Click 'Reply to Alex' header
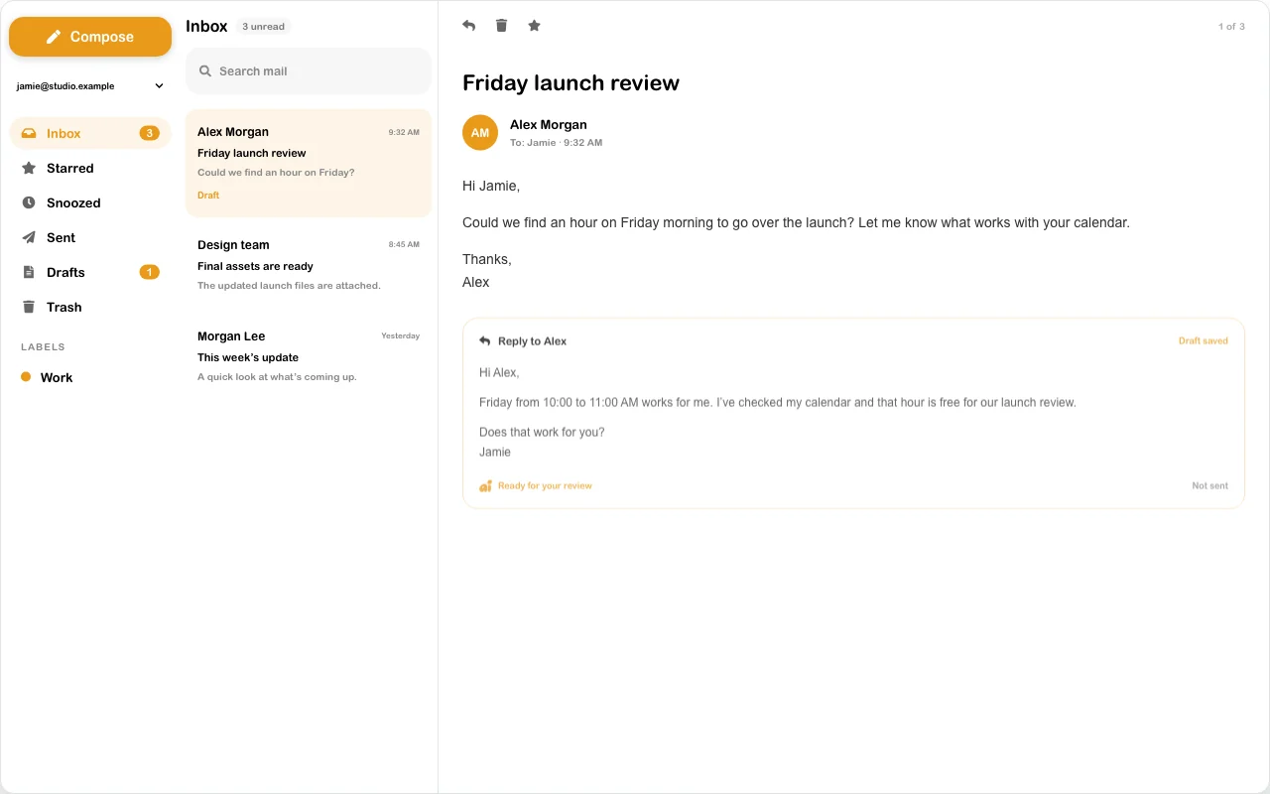The image size is (1270, 794). (x=532, y=341)
